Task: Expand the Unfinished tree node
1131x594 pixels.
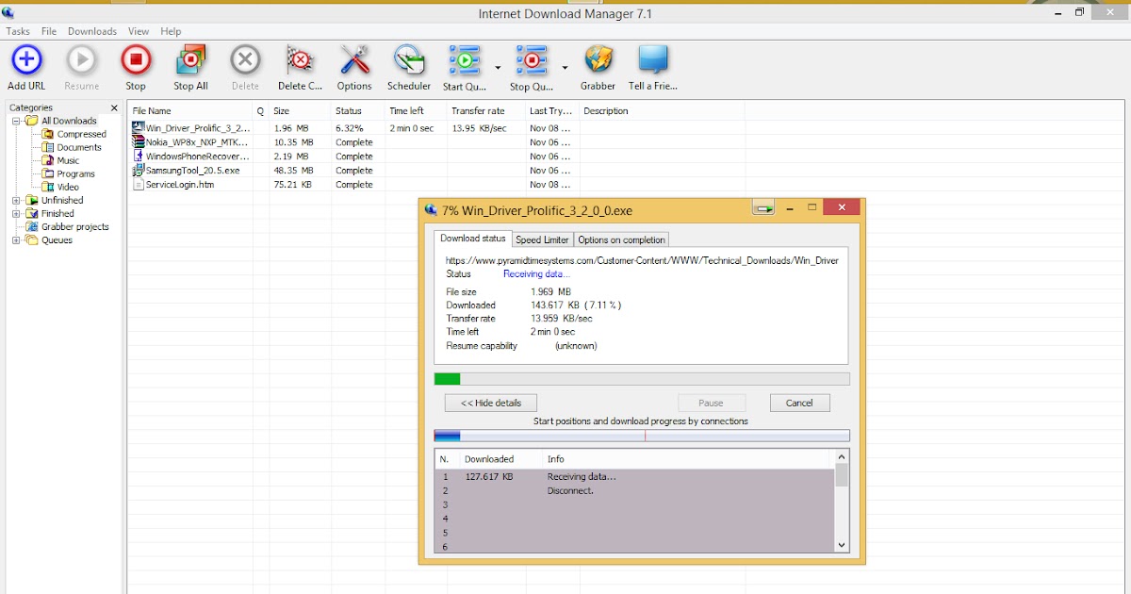Action: coord(16,200)
